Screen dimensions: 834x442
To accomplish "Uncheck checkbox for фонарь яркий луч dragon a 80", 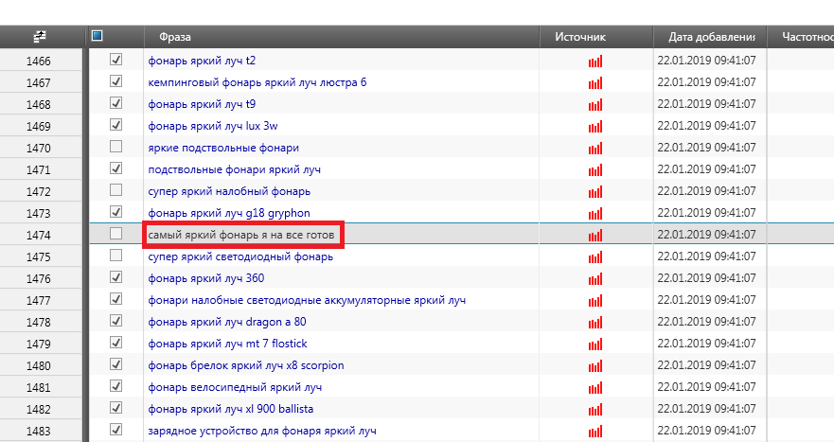I will tap(115, 321).
